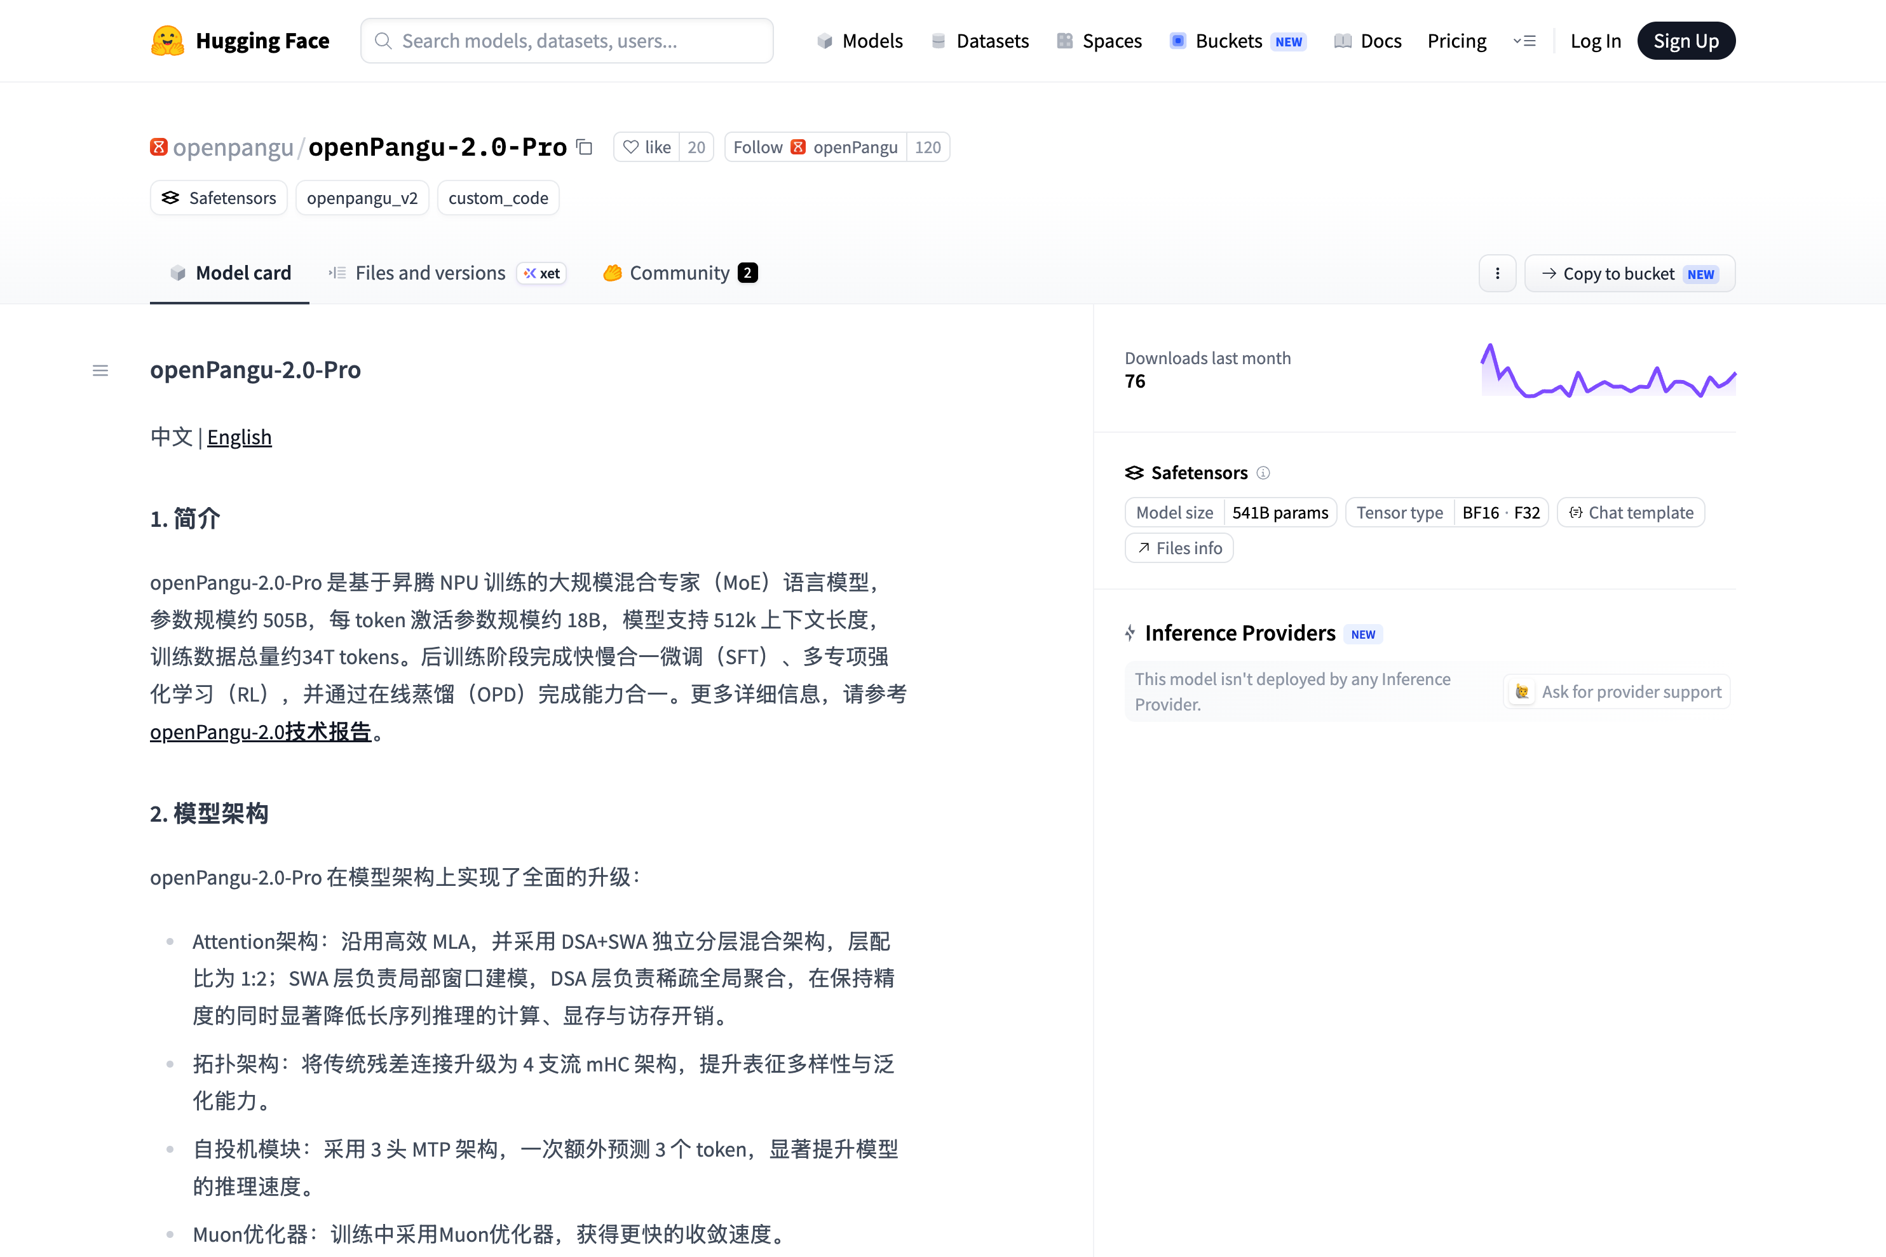Click the openpangu_v2 tag
The image size is (1886, 1257).
tap(362, 198)
